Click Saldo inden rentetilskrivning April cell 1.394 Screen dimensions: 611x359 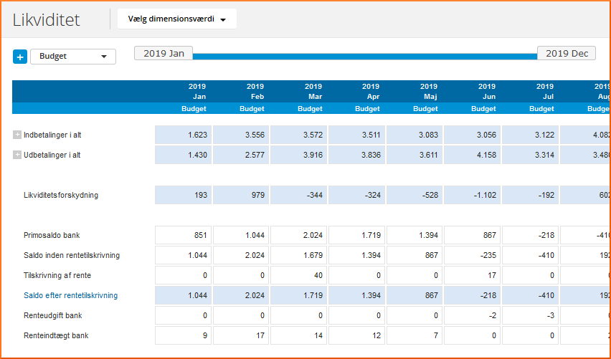(x=357, y=255)
